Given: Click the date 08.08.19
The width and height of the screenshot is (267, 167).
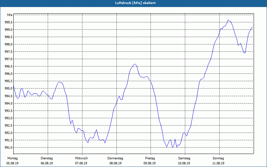Looking at the screenshot, I should pos(115,163).
